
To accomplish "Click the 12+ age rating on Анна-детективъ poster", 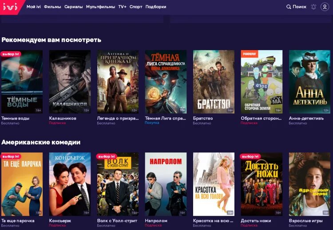I will pos(326,110).
